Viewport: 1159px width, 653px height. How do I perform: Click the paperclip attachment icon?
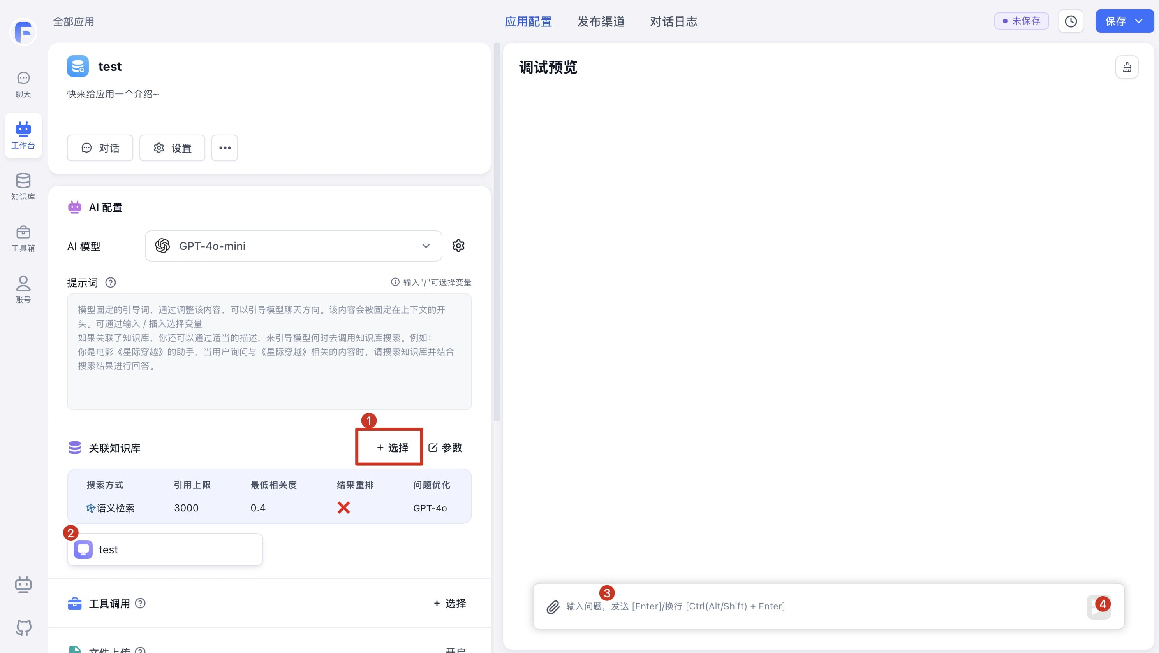pyautogui.click(x=553, y=607)
